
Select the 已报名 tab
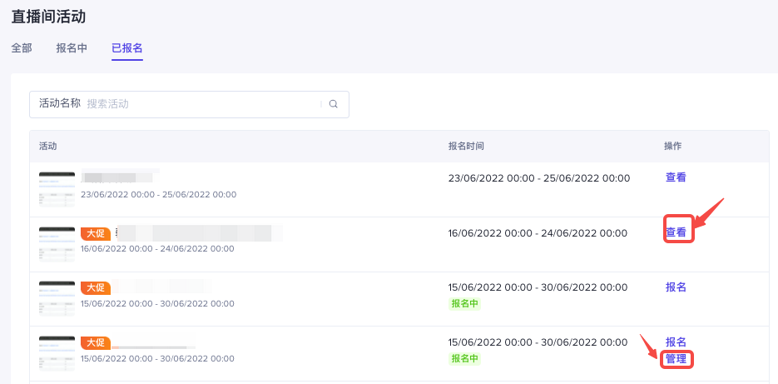tap(127, 48)
